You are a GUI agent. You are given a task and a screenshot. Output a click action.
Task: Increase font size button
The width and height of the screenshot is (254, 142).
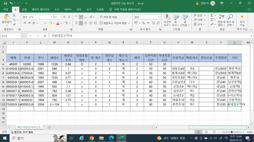coord(64,17)
